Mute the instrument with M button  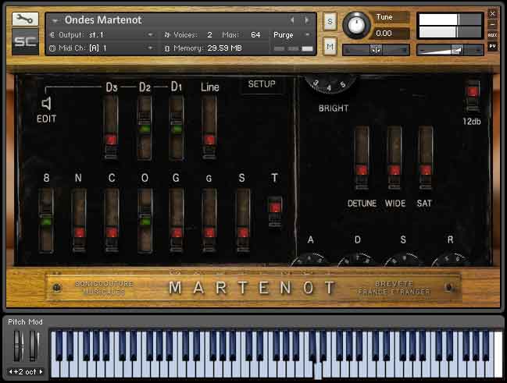[330, 47]
